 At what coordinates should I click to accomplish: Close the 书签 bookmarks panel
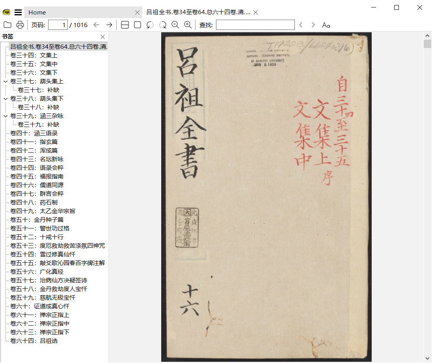102,37
